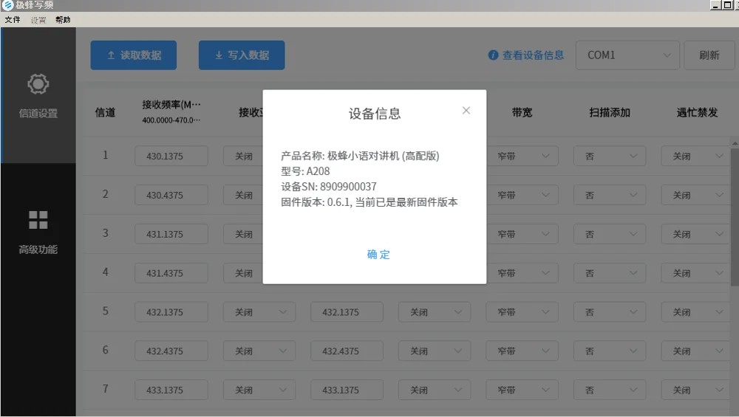Open channel 5 transmit tone 关闭 dropdown

pos(435,312)
